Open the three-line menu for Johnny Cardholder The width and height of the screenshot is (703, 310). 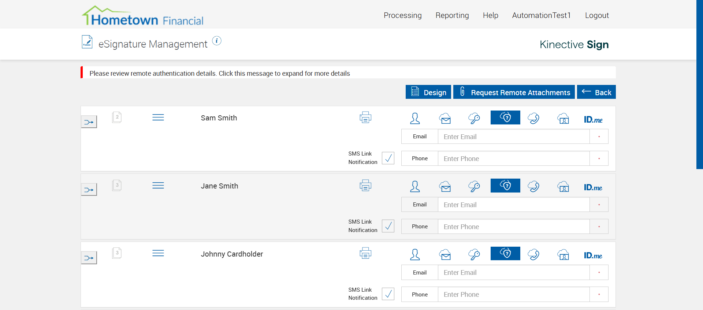[x=158, y=253]
